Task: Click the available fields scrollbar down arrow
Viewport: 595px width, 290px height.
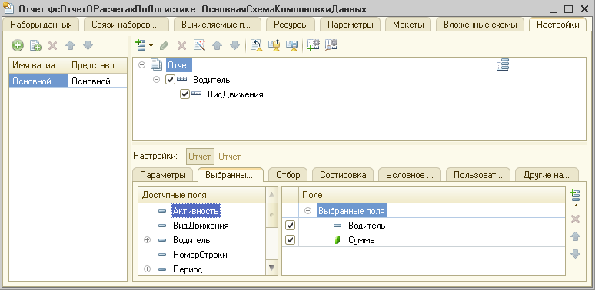Action: coord(271,268)
